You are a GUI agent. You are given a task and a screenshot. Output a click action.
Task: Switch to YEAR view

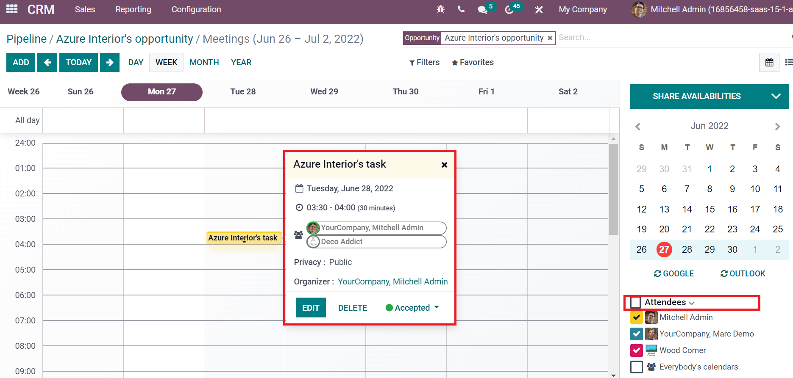click(241, 62)
